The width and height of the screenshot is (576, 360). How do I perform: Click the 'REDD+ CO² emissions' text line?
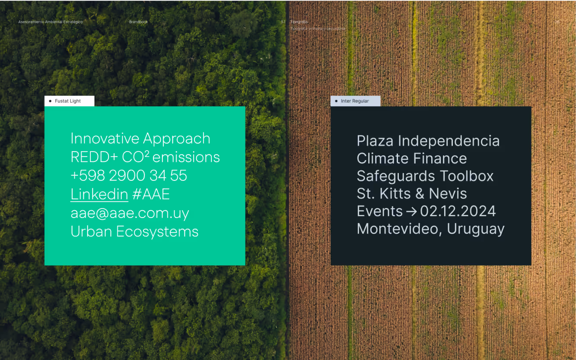point(145,157)
